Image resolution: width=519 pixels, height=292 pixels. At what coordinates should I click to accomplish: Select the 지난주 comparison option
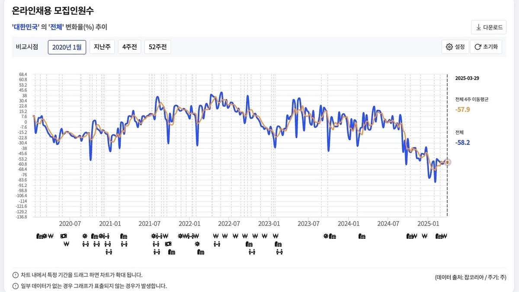(102, 47)
